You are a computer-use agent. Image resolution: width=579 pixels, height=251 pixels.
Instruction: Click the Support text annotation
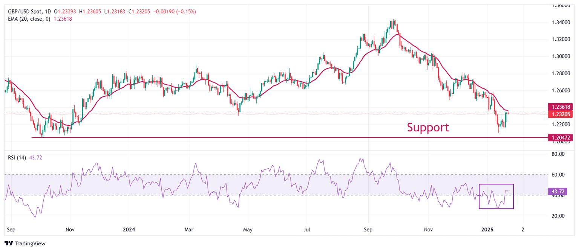click(x=428, y=128)
